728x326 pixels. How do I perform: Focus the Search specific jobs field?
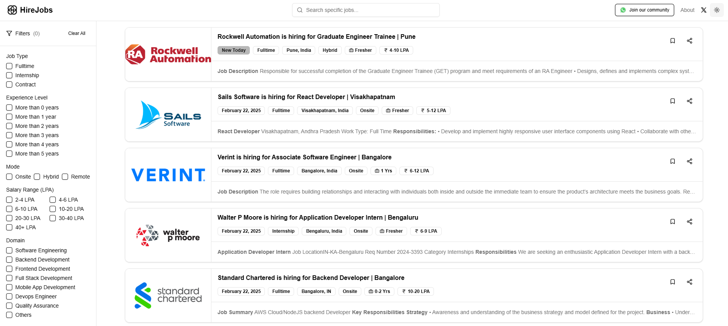366,10
